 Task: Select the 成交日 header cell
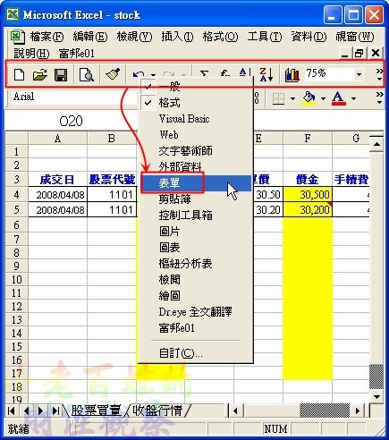tap(57, 180)
